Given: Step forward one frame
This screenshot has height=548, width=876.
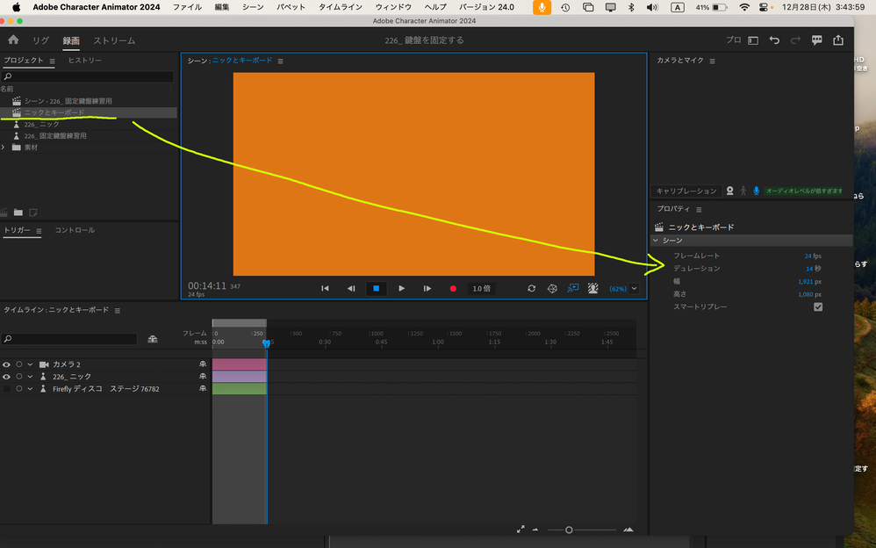Looking at the screenshot, I should coord(427,289).
